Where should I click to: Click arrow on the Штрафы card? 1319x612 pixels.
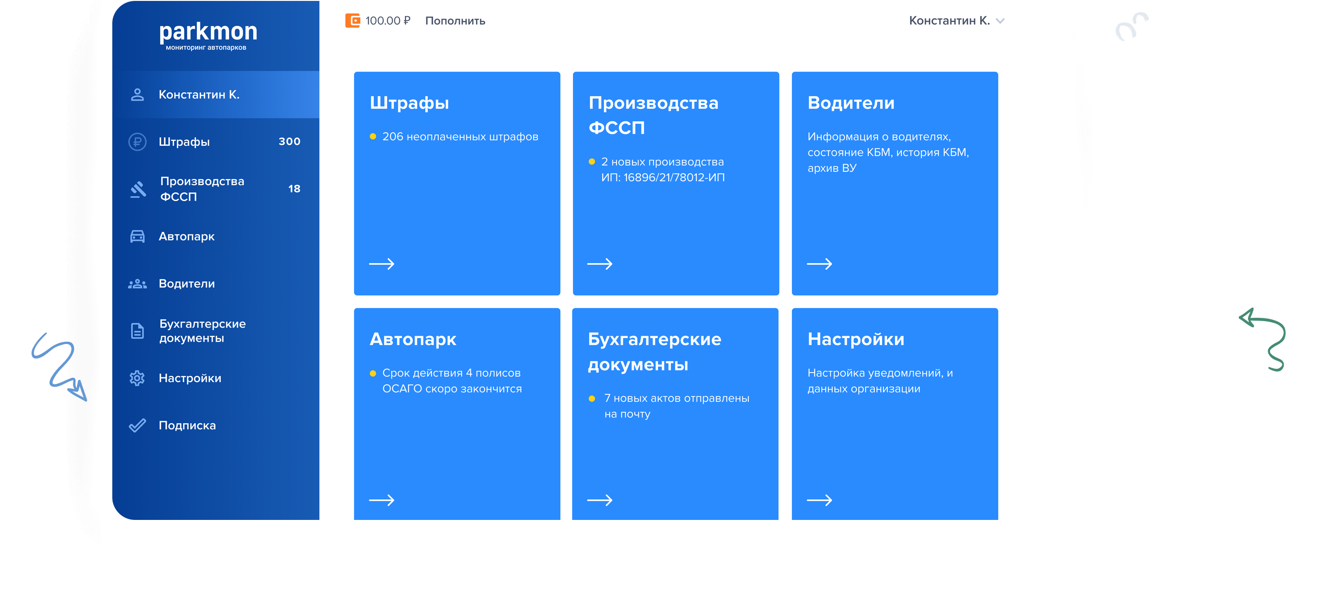click(x=382, y=264)
